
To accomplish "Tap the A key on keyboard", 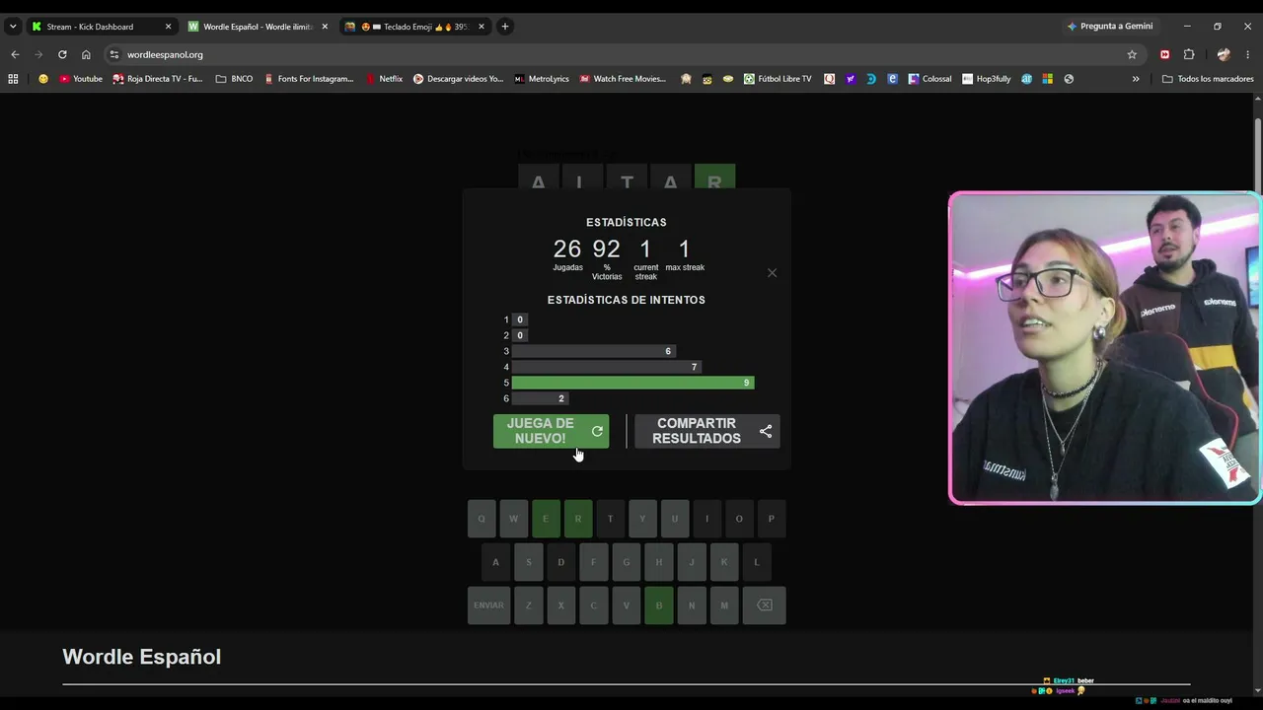I will [495, 562].
